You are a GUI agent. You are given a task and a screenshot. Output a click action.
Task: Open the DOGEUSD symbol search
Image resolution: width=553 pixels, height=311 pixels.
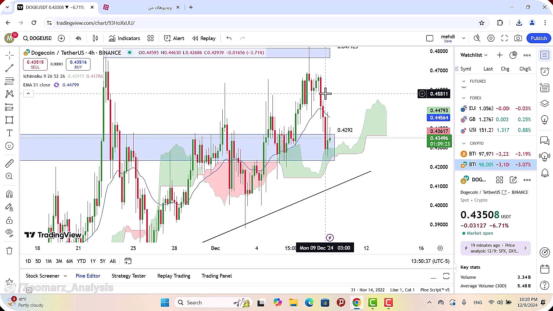point(37,38)
